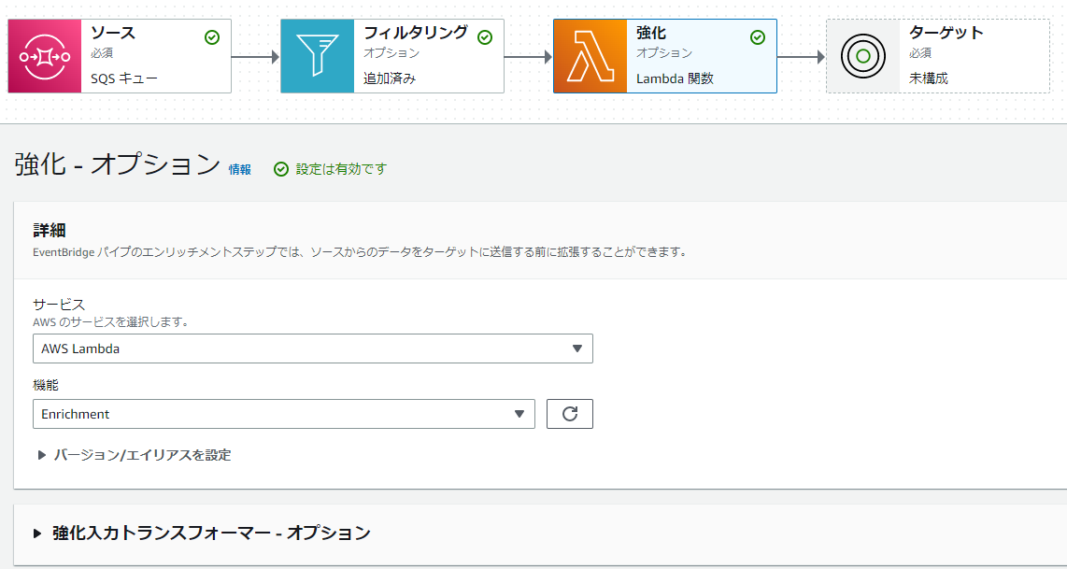Screen dimensions: 1067x569
Task: Click the AWS のサービスを選択します hint text
Action: coord(110,322)
